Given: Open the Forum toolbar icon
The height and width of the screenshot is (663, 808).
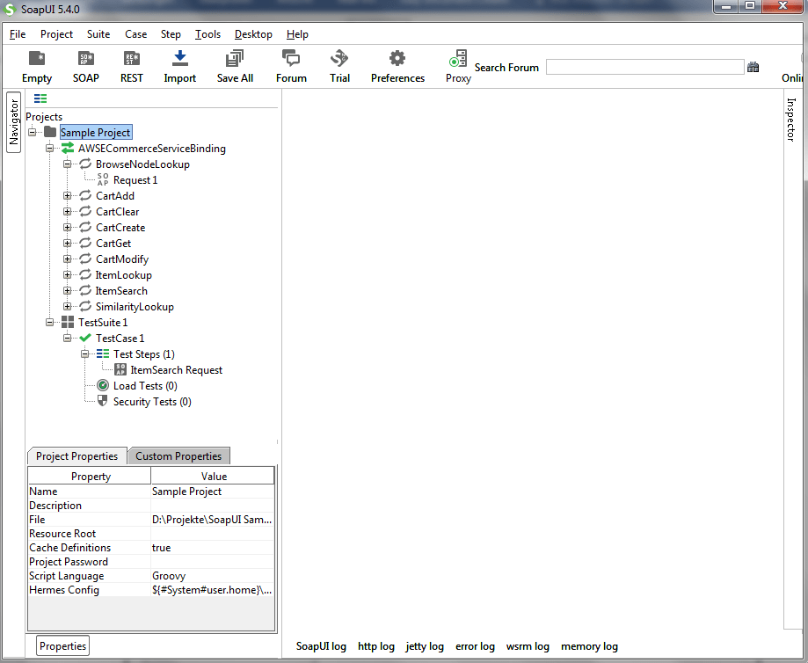Looking at the screenshot, I should tap(291, 59).
